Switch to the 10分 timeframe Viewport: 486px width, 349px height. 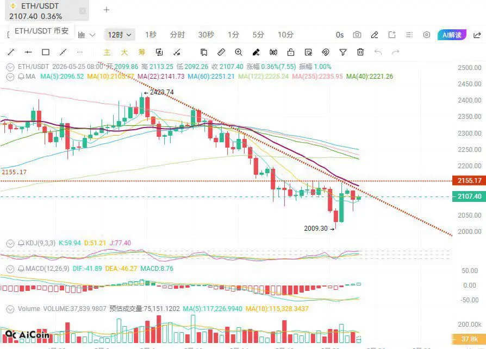point(285,35)
